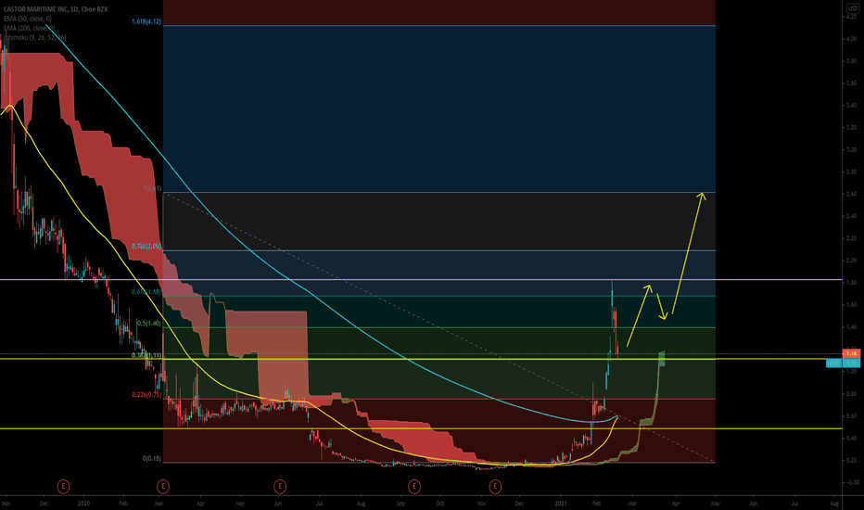Click the 4.00 price axis label
The height and width of the screenshot is (510, 864).
(x=851, y=39)
